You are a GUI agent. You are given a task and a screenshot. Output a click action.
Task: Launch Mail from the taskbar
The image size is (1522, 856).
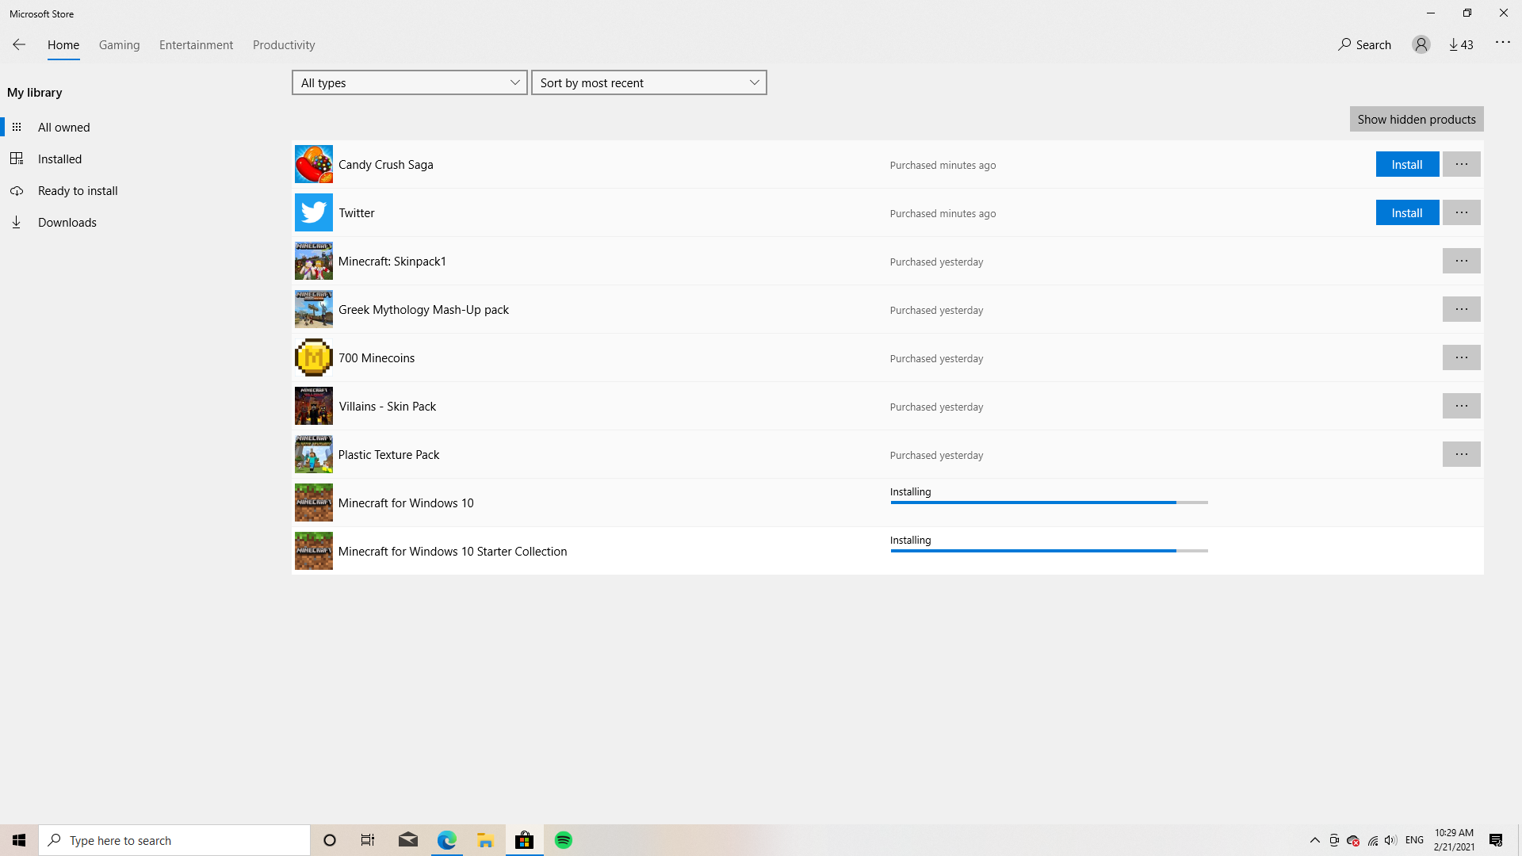coord(408,840)
